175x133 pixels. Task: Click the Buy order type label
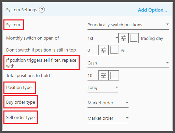21,102
